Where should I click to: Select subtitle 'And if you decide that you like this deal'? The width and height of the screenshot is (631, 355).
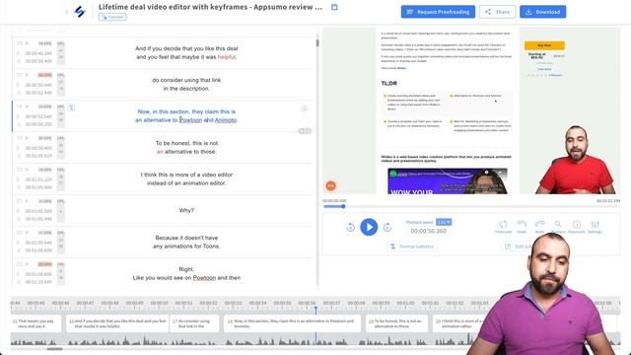(x=186, y=52)
